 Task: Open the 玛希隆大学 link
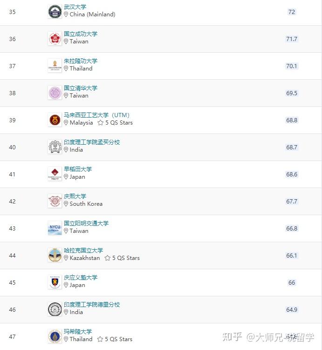tap(78, 332)
